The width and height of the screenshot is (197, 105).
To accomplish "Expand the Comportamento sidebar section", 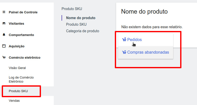I will [x=21, y=35].
